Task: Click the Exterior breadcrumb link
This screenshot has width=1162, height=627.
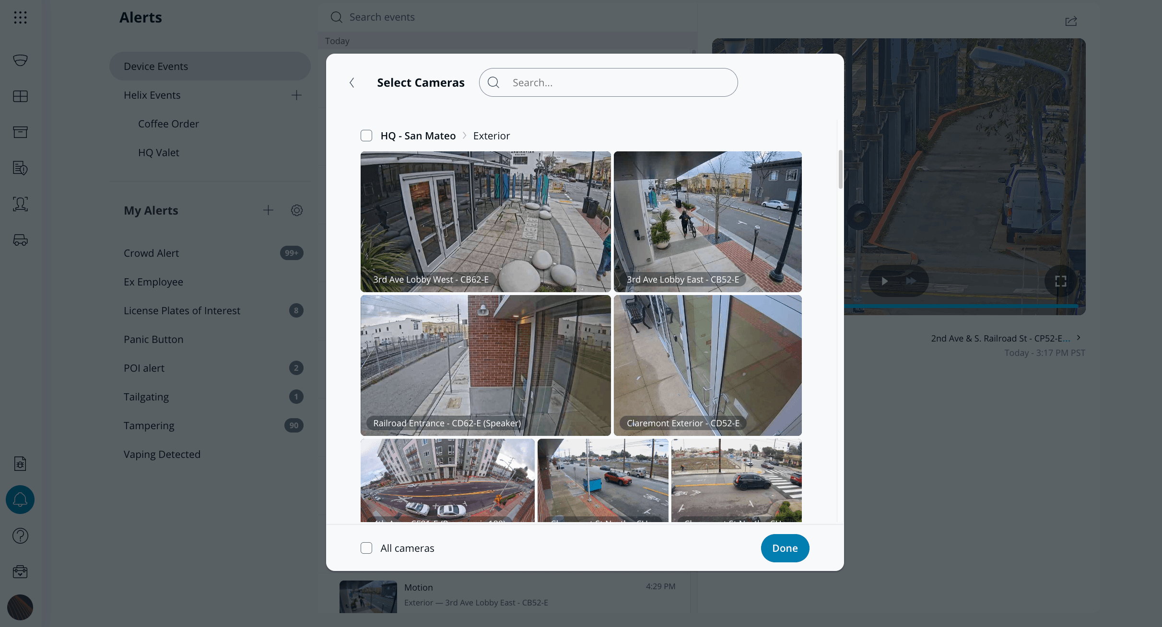Action: (x=491, y=136)
